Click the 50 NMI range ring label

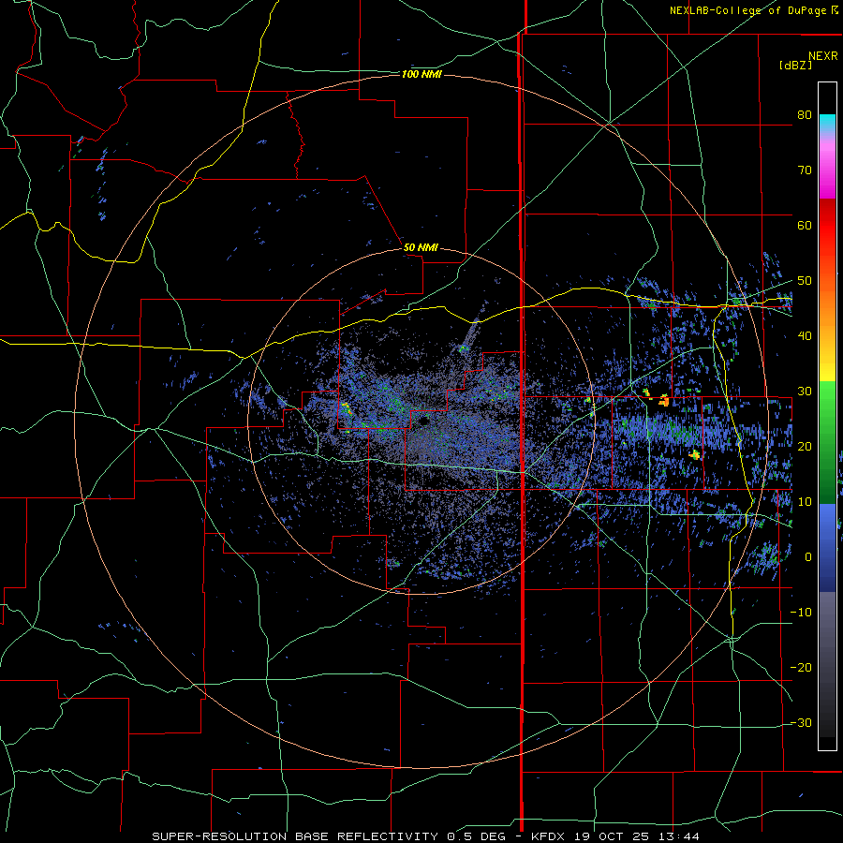click(421, 248)
